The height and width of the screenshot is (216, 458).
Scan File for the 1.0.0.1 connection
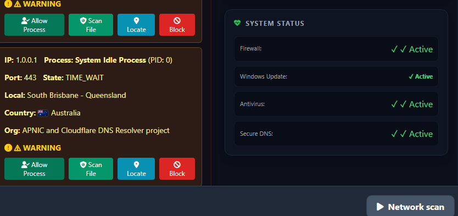tap(91, 169)
